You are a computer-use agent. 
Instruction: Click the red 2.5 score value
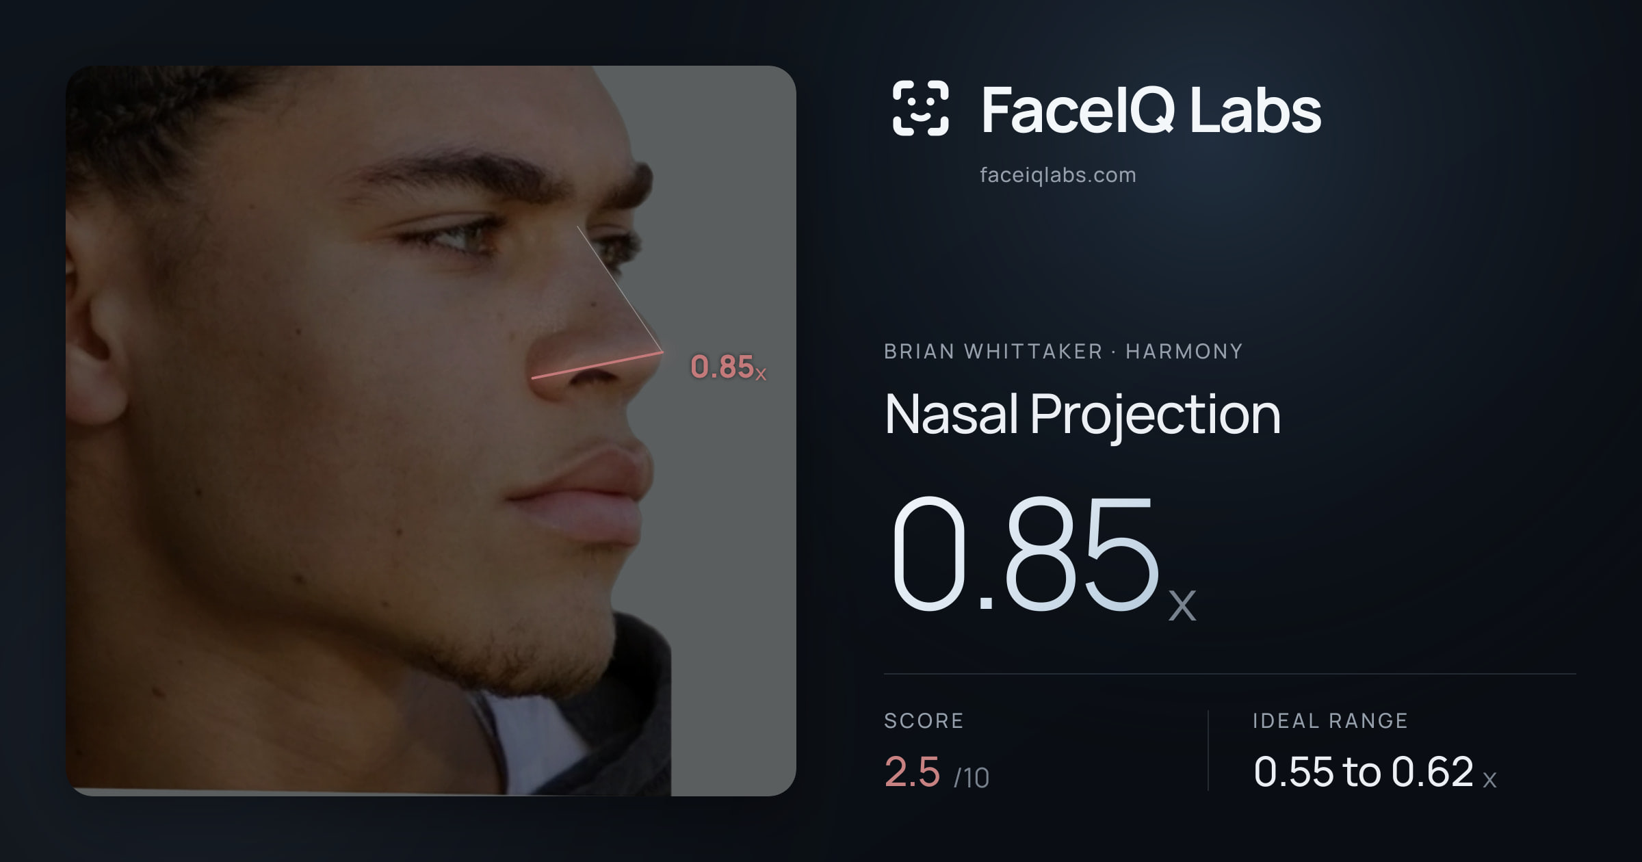coord(912,772)
